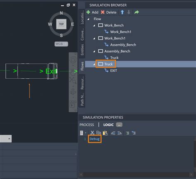Click the green Exit label in the drawing
This screenshot has height=179, width=196.
click(51, 71)
